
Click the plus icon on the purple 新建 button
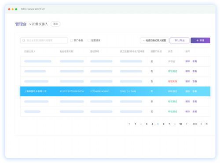197,40
